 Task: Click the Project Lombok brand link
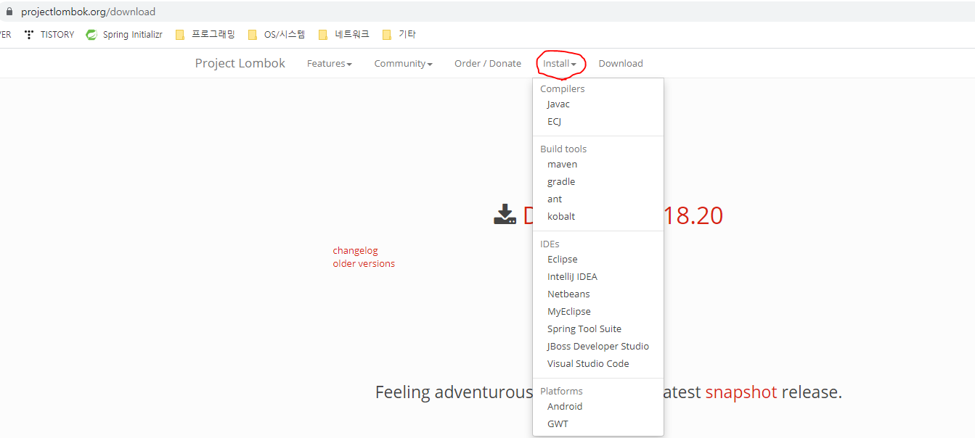tap(240, 63)
